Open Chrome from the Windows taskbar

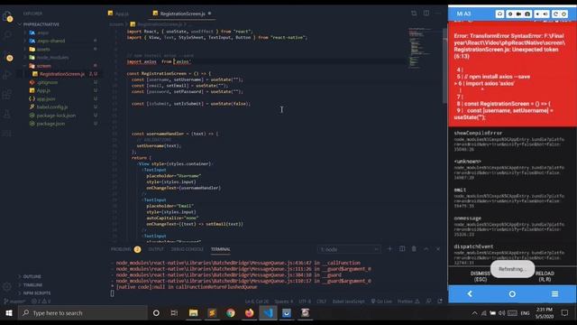click(x=231, y=313)
